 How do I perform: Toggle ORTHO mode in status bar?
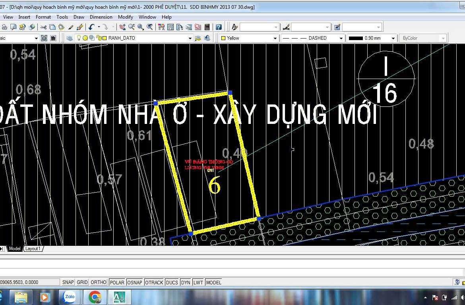[x=99, y=282]
